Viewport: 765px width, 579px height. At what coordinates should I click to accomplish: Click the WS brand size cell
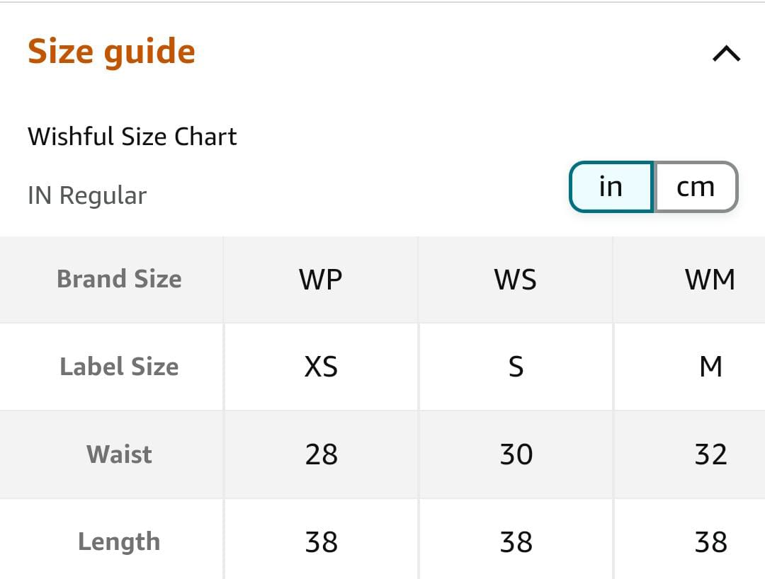click(x=516, y=280)
